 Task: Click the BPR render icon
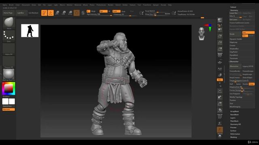(x=220, y=20)
